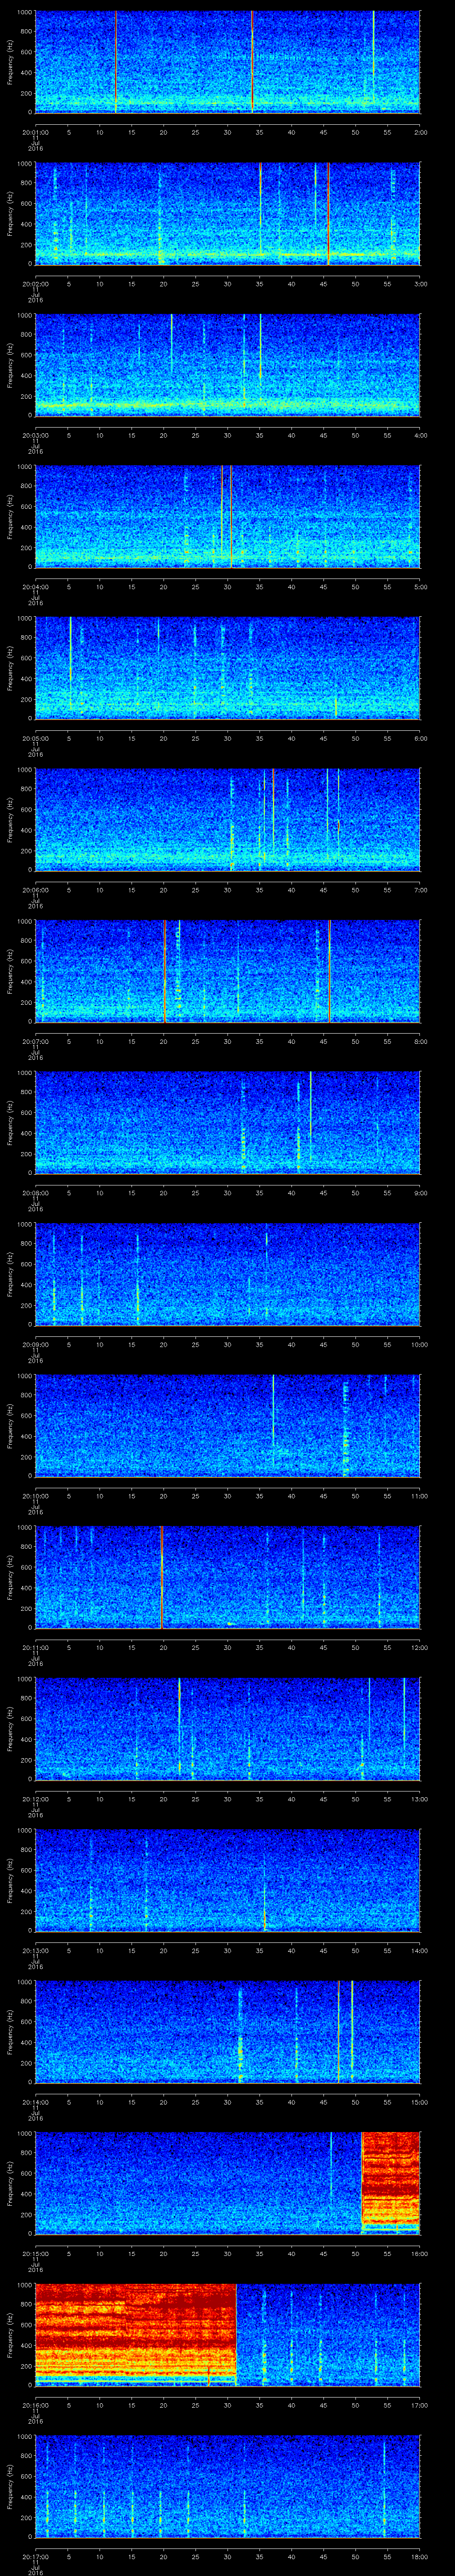Select the spectrogram panel starting at 20:09:00
This screenshot has height=2576, width=455.
pos(228,1274)
